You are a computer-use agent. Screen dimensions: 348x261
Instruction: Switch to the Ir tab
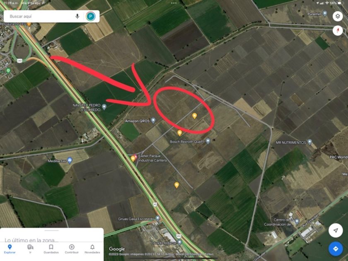pos(30,249)
